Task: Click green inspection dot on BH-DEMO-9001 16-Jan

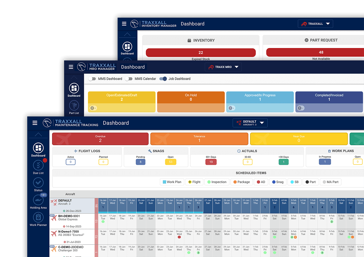Action: [103, 221]
